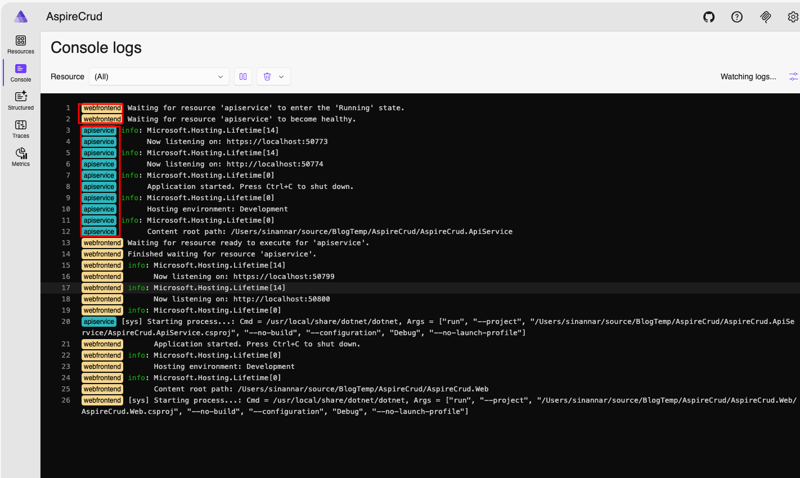Click the trash icon to clear logs
The width and height of the screenshot is (800, 478).
tap(267, 76)
